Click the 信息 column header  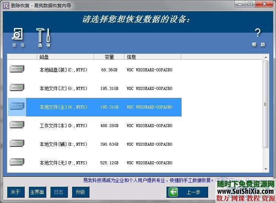152,57
